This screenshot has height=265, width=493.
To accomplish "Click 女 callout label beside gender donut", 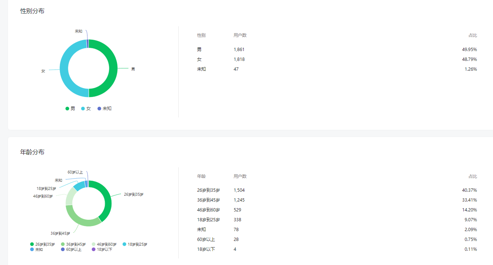I will click(43, 71).
